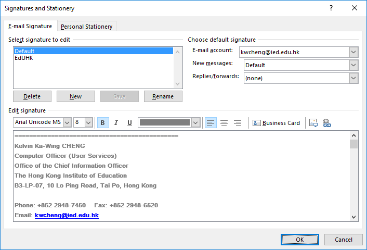Click the Rename button

163,96
